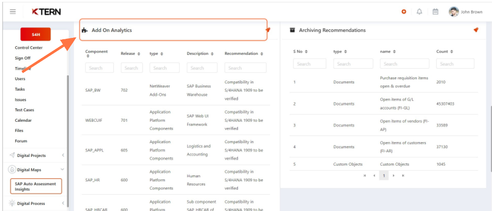Screen dimensions: 492x211
Task: Sort by the Count column
Action: (451, 52)
